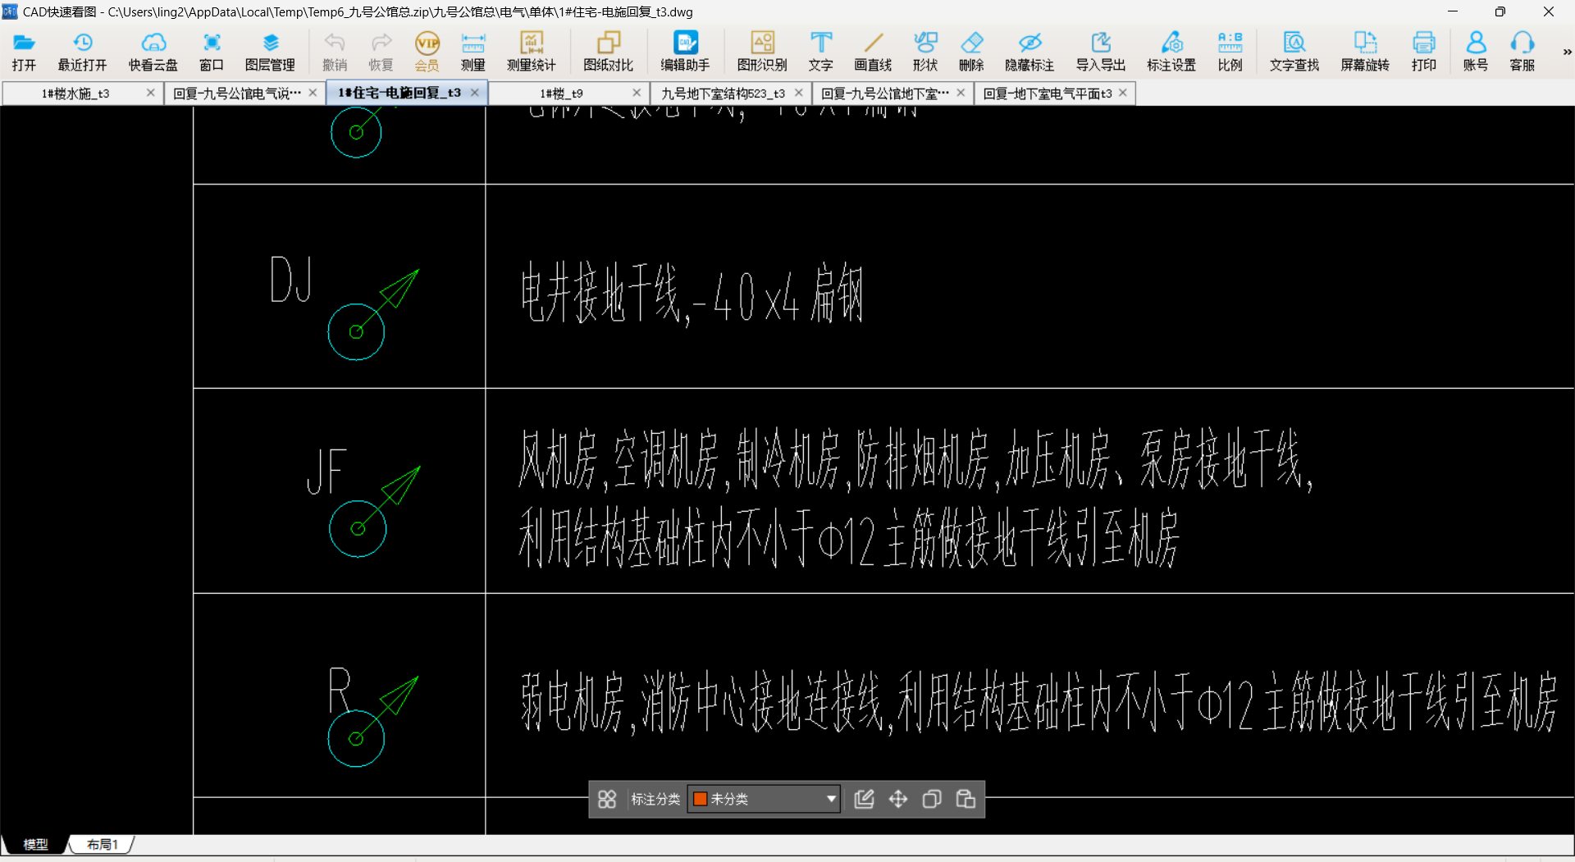This screenshot has height=862, width=1575.
Task: Redo with the 恢复 button
Action: tap(381, 52)
